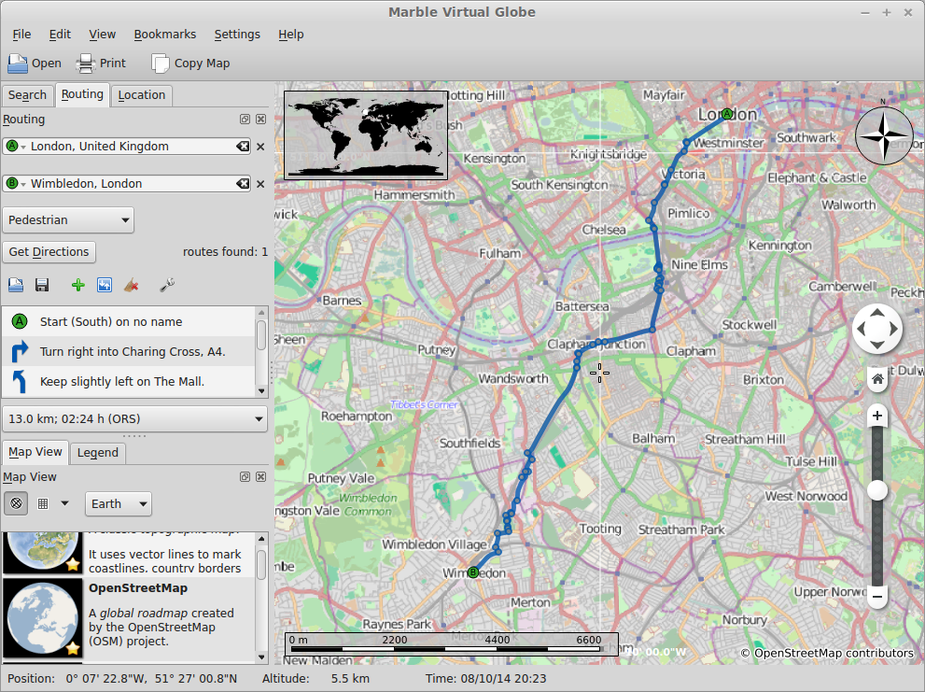Float the Routing panel
The width and height of the screenshot is (925, 692).
point(245,120)
